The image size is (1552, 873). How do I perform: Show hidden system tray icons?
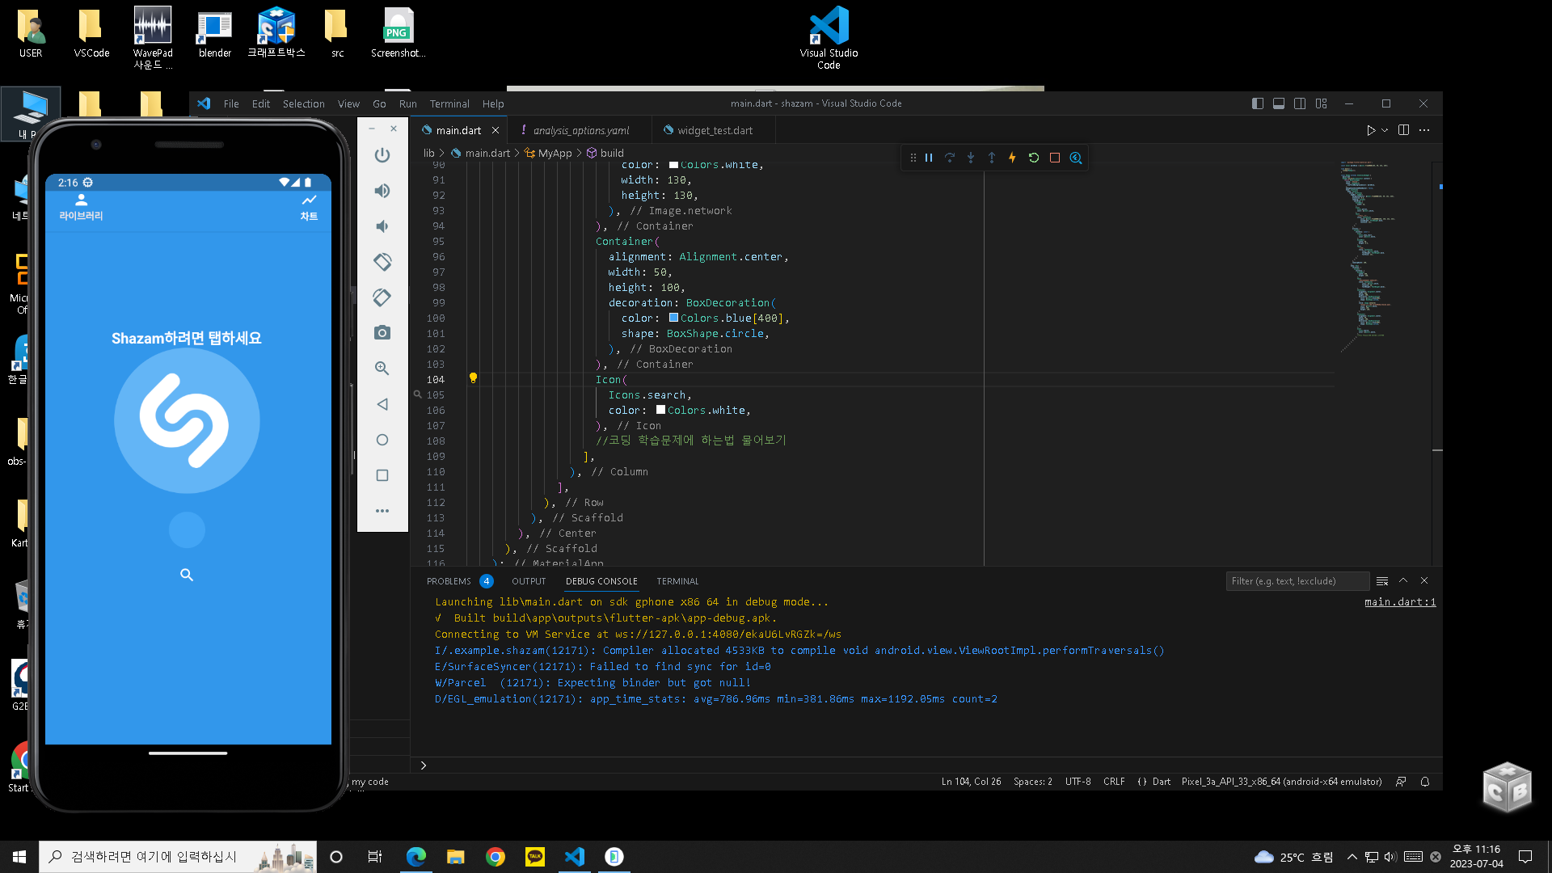tap(1352, 857)
